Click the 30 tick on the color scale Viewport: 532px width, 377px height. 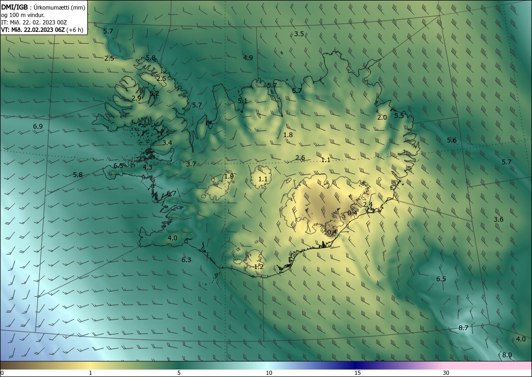(446, 373)
